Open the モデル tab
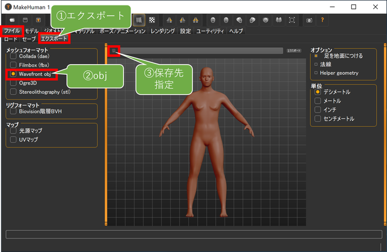This screenshot has height=252, width=387. [32, 31]
